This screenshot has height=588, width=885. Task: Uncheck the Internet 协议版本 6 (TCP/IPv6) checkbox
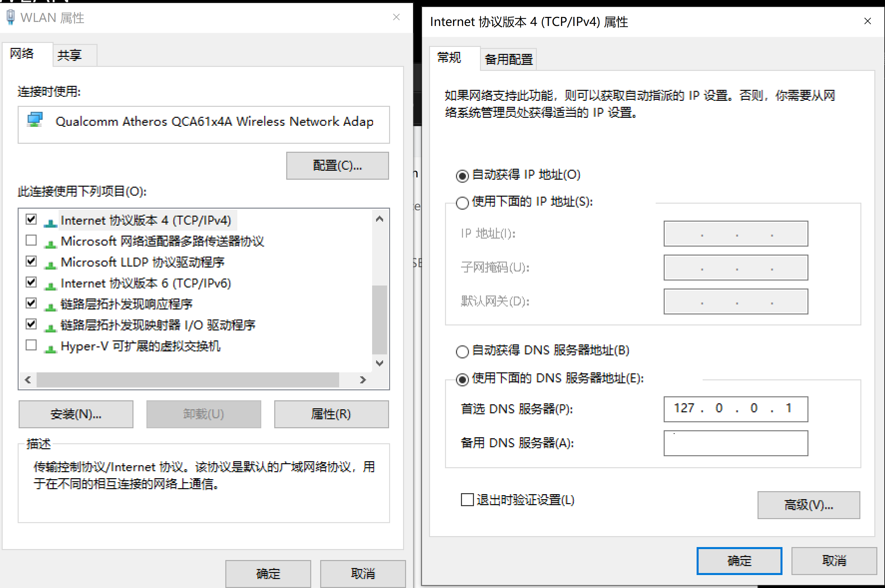pyautogui.click(x=31, y=282)
